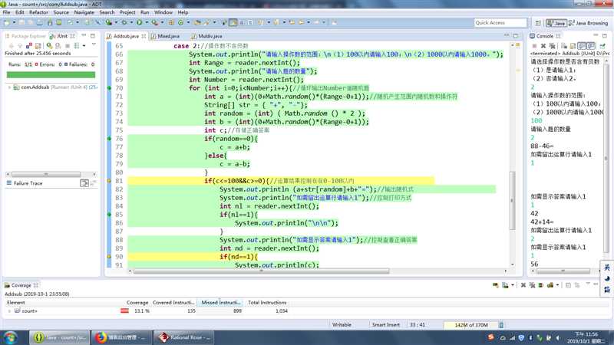Click the Clear Console icon
This screenshot has height=345, width=614.
[564, 46]
